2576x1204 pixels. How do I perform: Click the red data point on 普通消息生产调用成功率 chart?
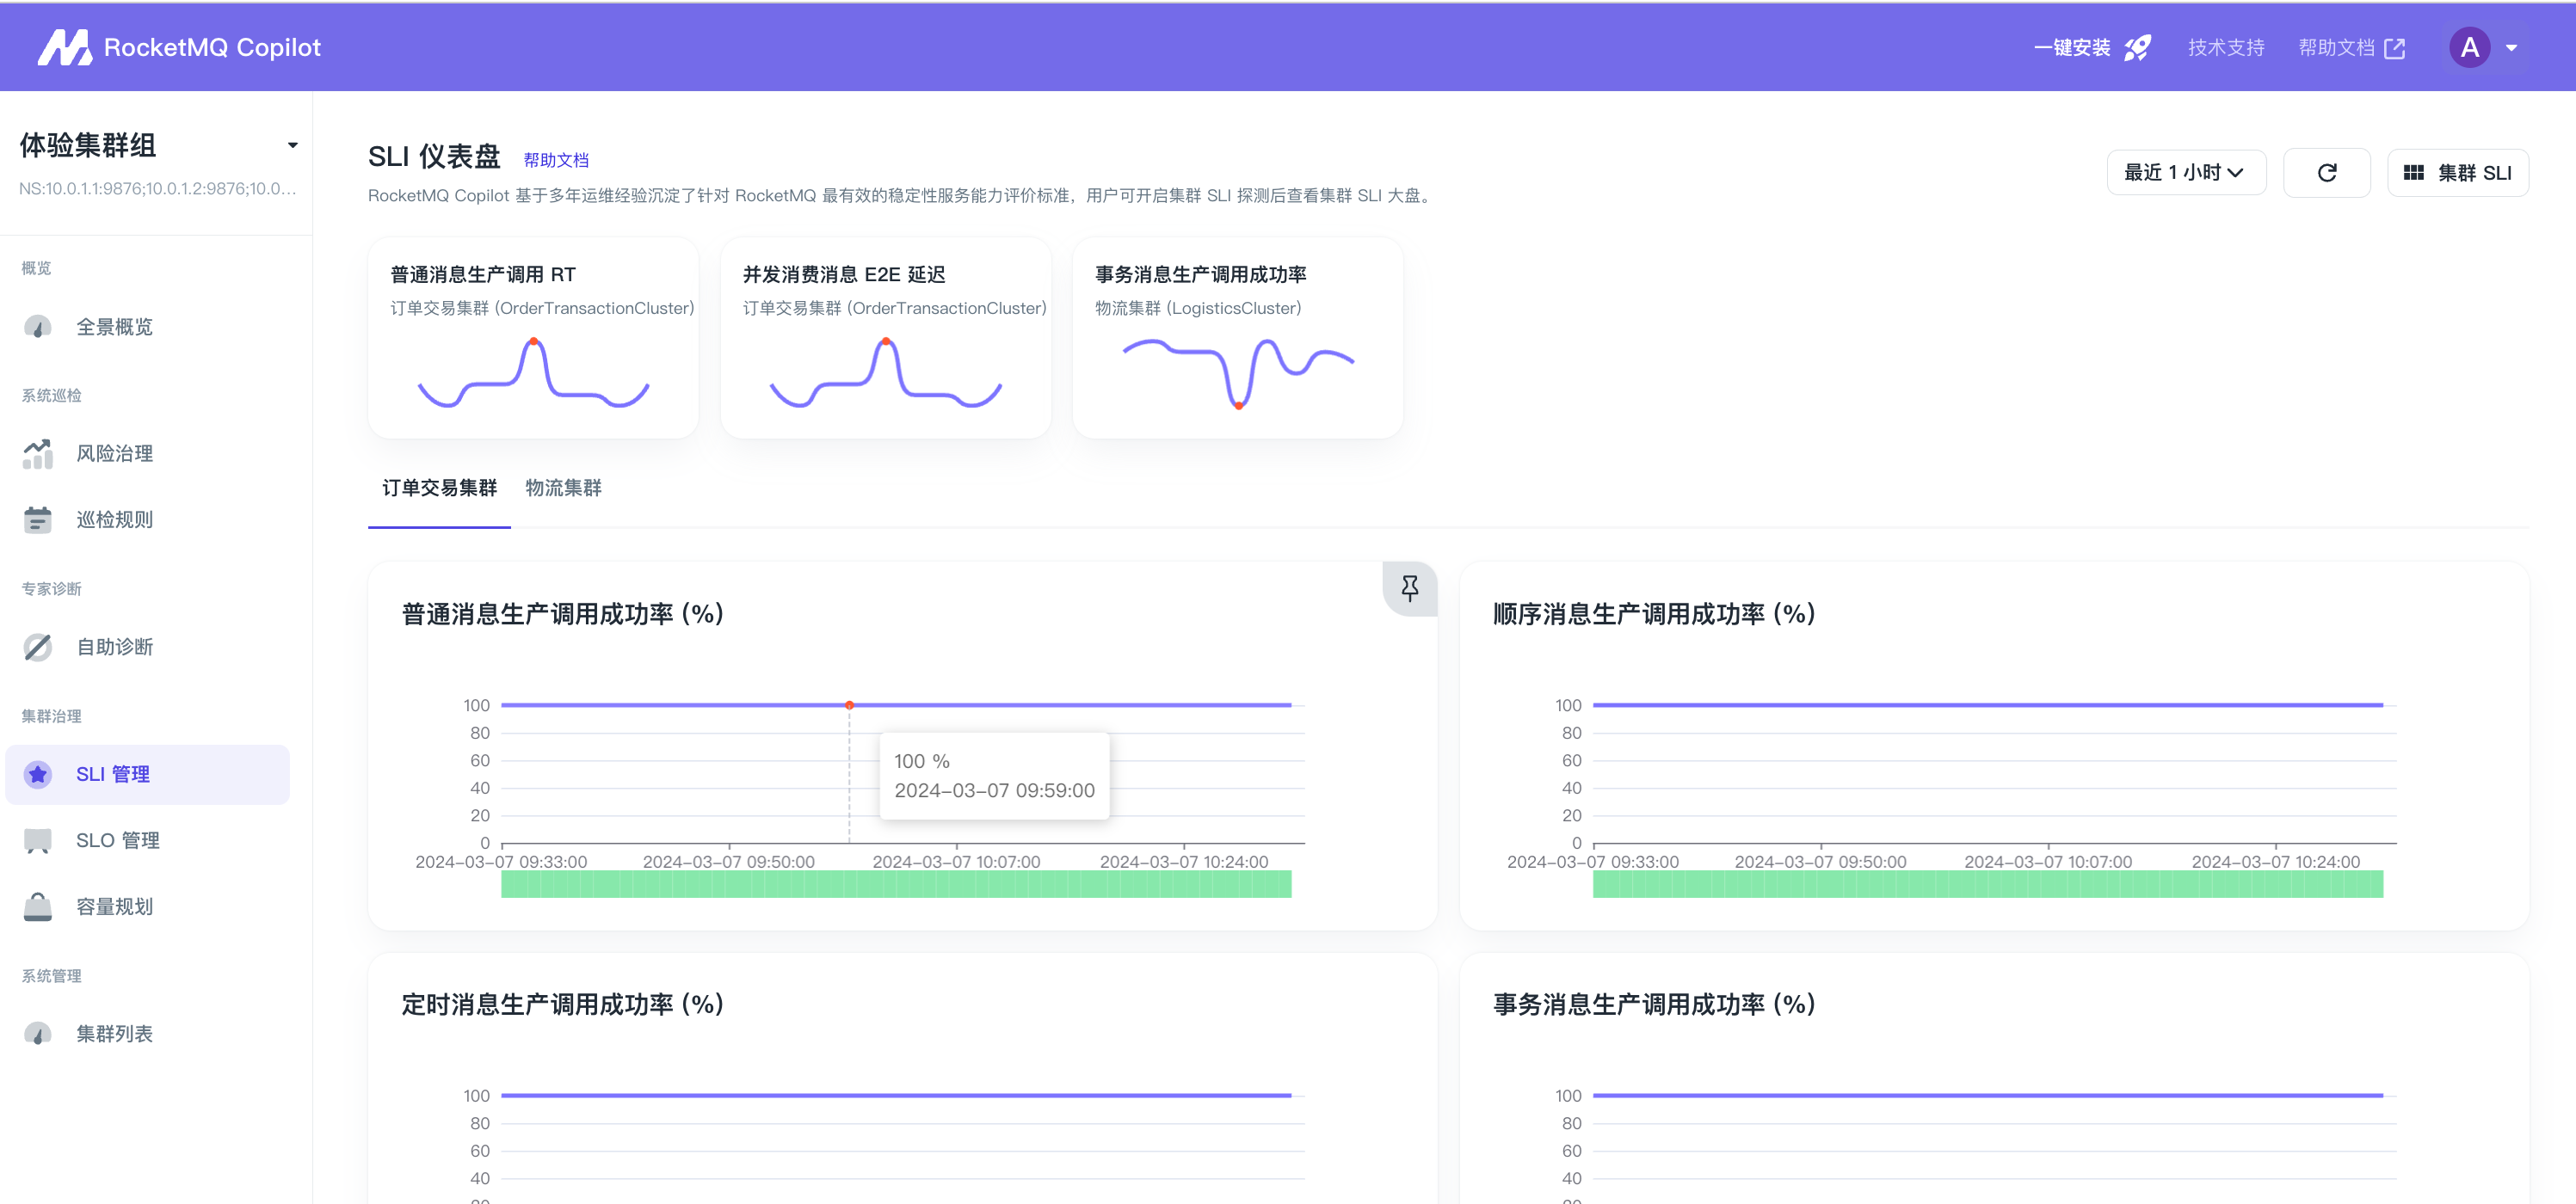tap(849, 705)
